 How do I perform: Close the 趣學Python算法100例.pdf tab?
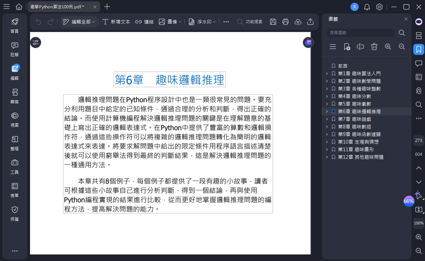click(x=95, y=7)
